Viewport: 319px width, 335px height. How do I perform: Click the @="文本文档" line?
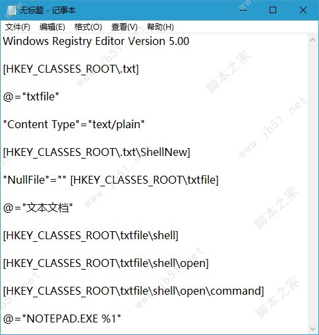38,207
